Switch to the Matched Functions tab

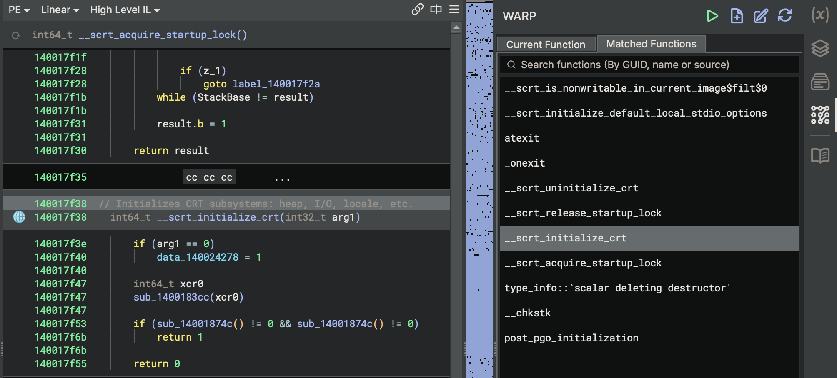tap(651, 44)
